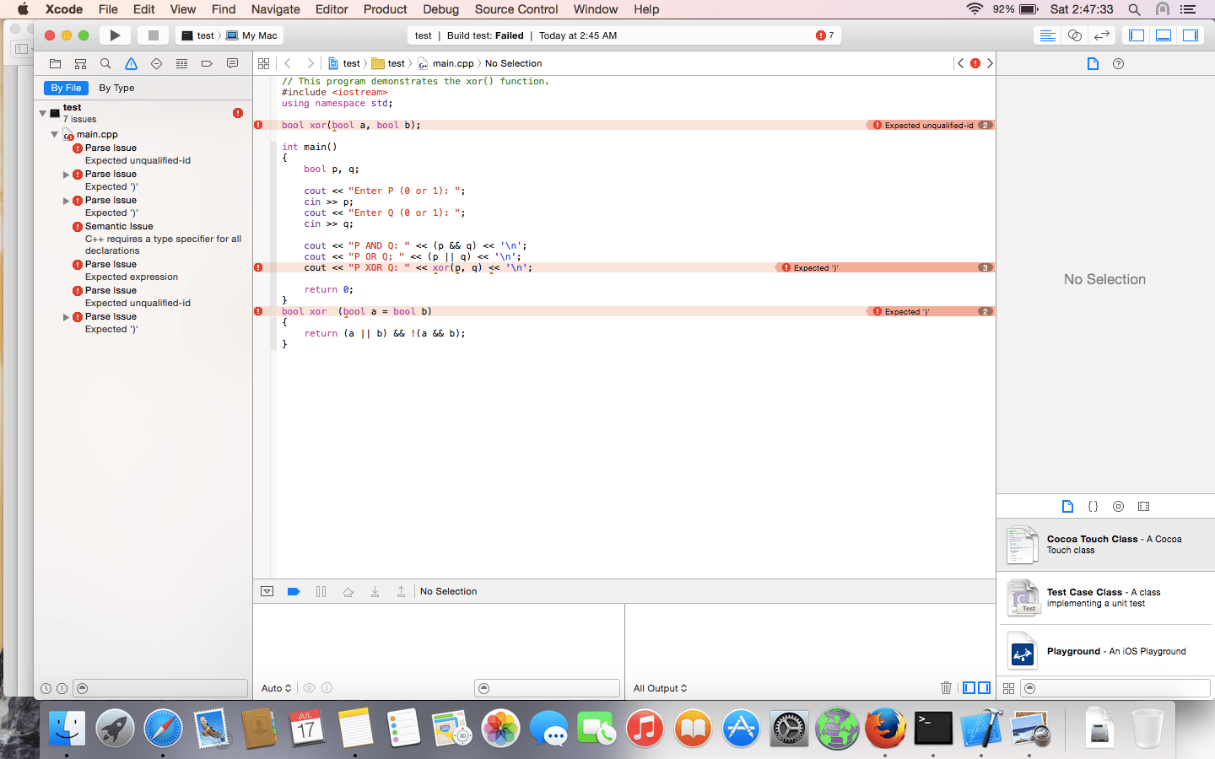Show the Quick Help inspector
The image size is (1215, 759).
(1119, 63)
